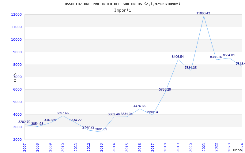Click the 2023 x-axis year label
Viewport: 245px width, 153px height.
click(x=229, y=147)
